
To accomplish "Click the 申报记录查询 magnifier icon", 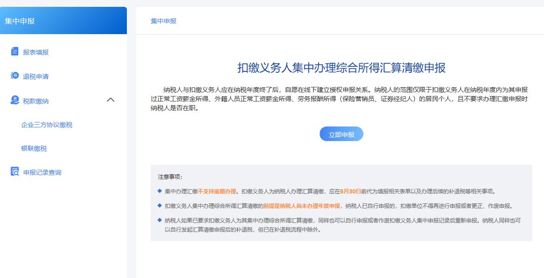I will (14, 172).
